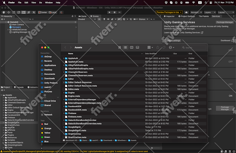Select the Move tool in Unity toolbar
The height and width of the screenshot is (153, 236).
(x=9, y=12)
